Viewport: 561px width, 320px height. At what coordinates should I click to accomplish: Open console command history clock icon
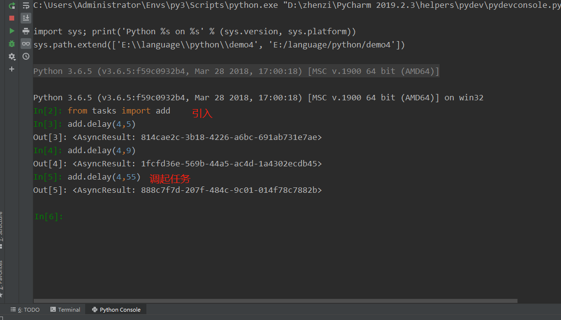coord(26,56)
